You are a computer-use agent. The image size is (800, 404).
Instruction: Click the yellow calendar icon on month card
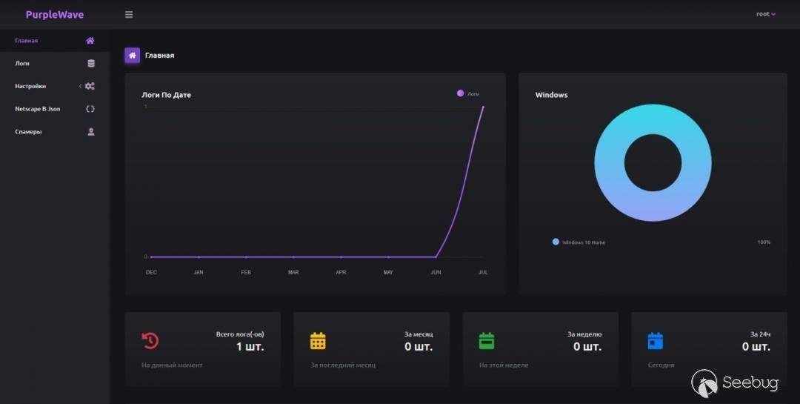(318, 341)
